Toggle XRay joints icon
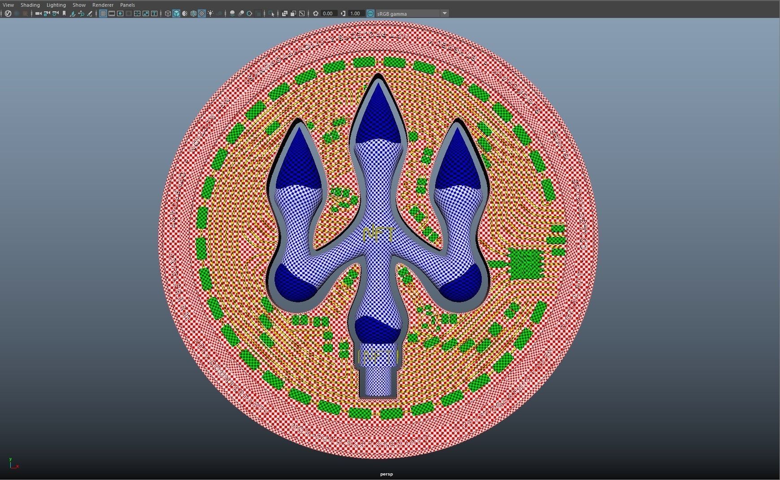 302,13
